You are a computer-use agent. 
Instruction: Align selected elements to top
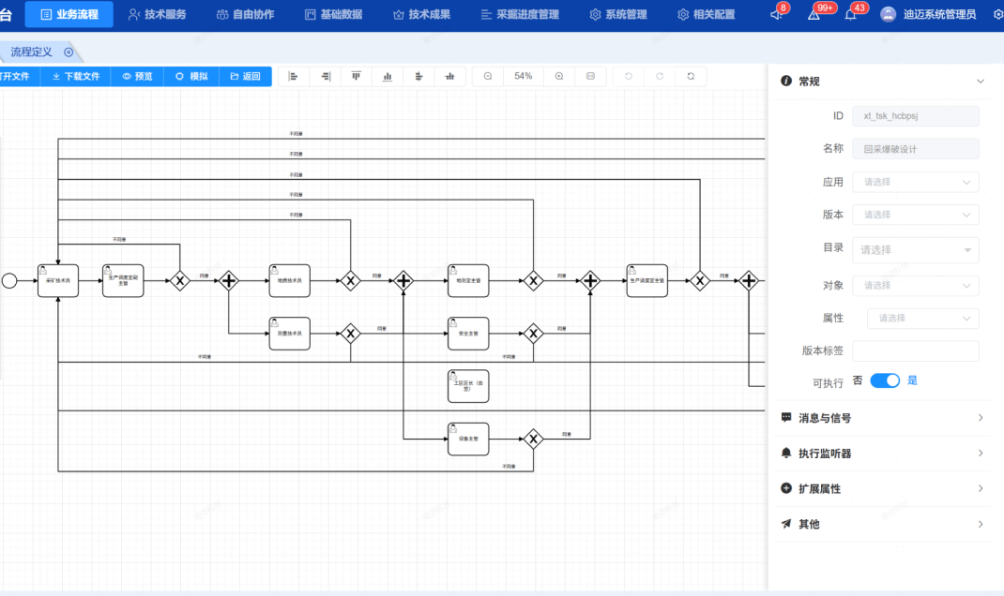[x=356, y=77]
